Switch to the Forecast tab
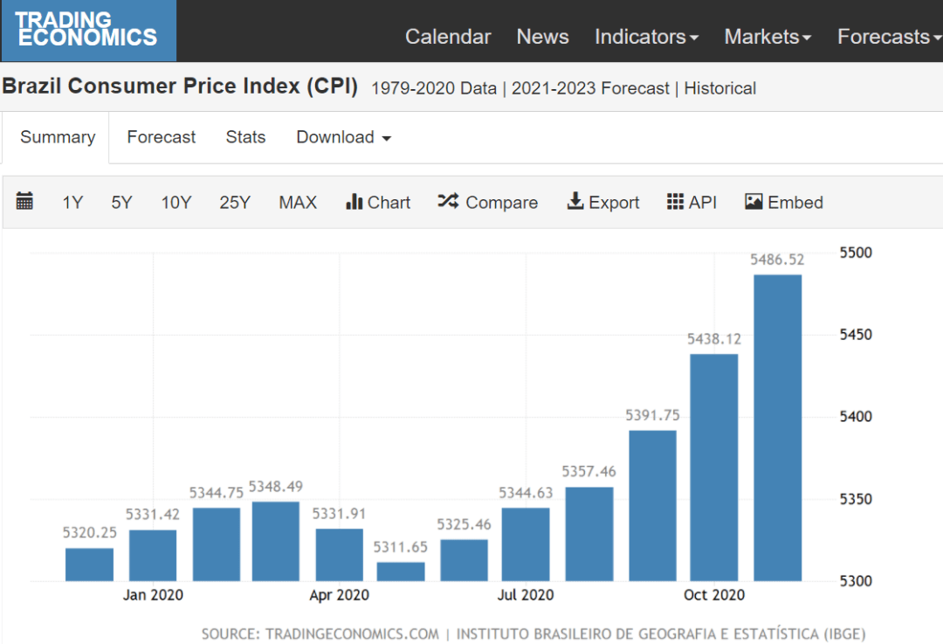 click(x=162, y=137)
